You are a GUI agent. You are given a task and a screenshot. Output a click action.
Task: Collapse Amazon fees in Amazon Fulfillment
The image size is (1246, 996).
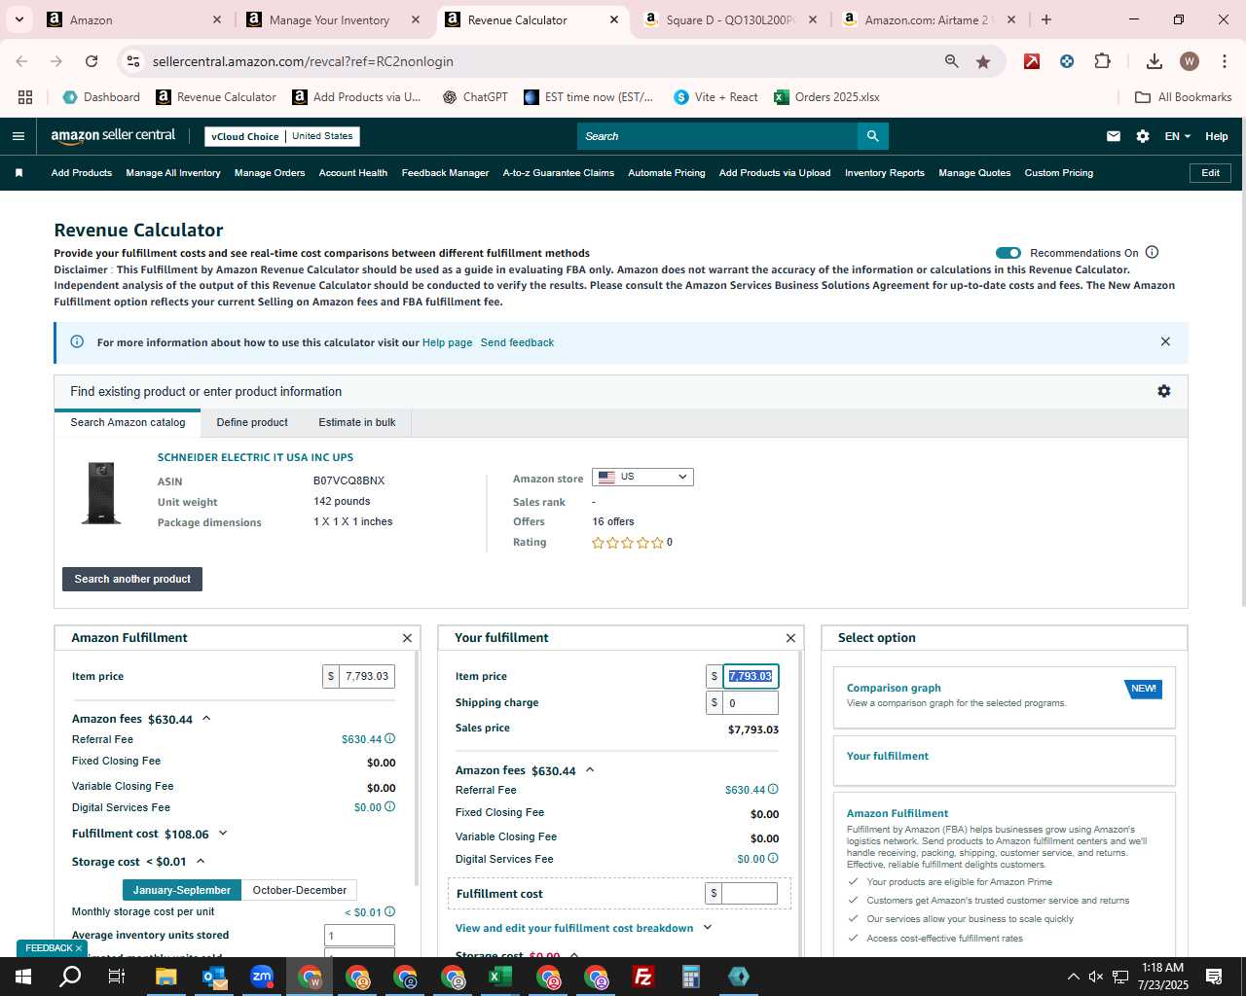206,719
